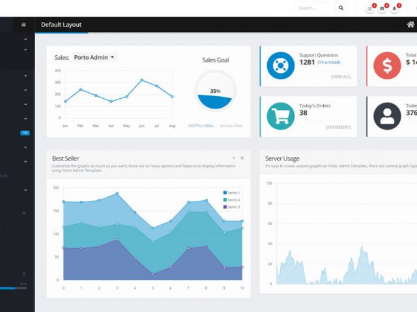Image resolution: width=417 pixels, height=312 pixels.
Task: Open the alerts bell notification icon
Action: click(x=395, y=8)
